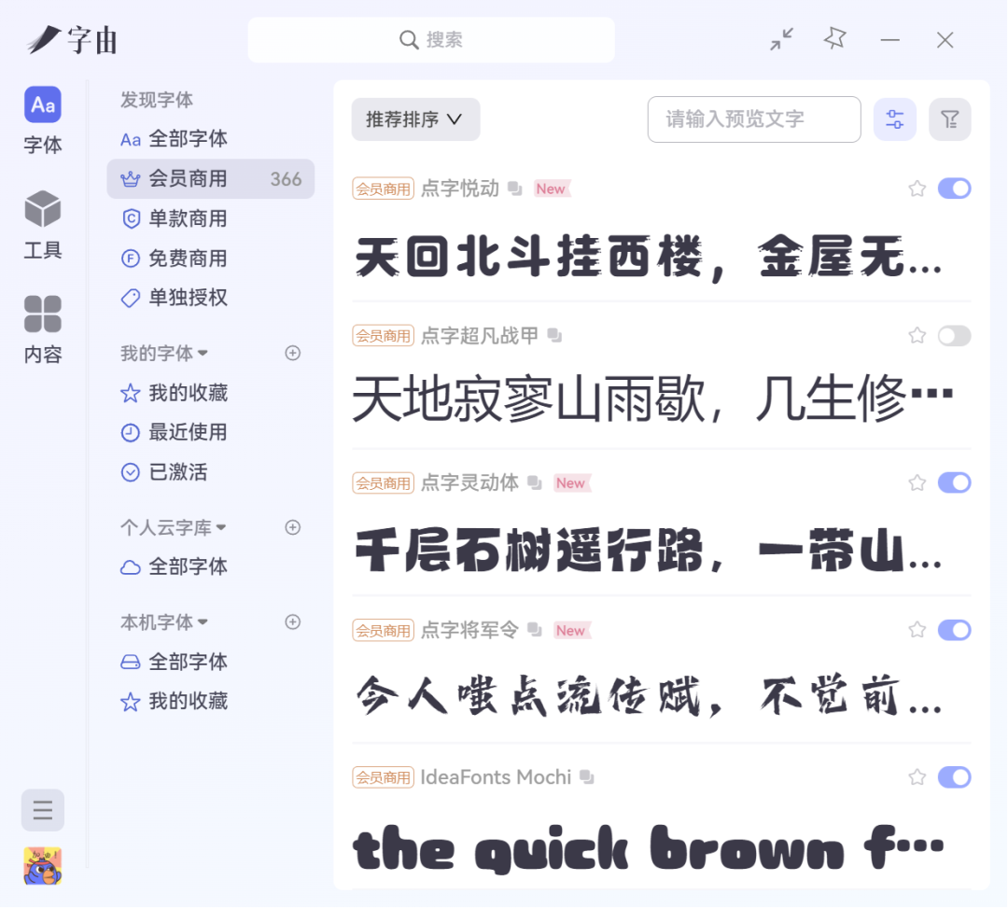
Task: Favorite the 点字悦动 font with star
Action: pos(917,189)
